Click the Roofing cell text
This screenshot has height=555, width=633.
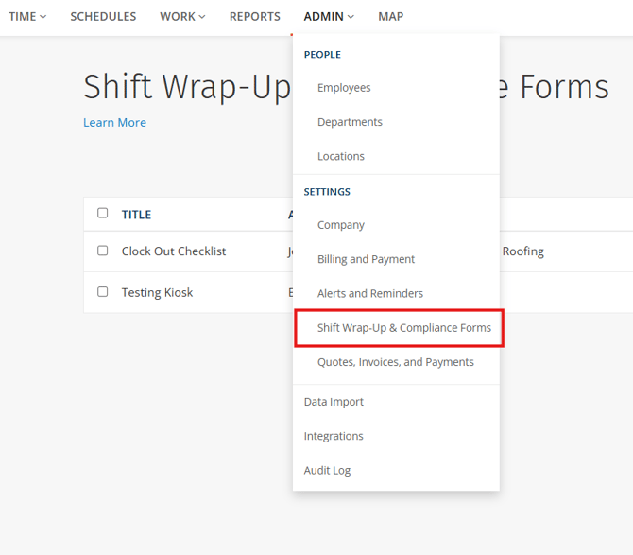(x=522, y=251)
